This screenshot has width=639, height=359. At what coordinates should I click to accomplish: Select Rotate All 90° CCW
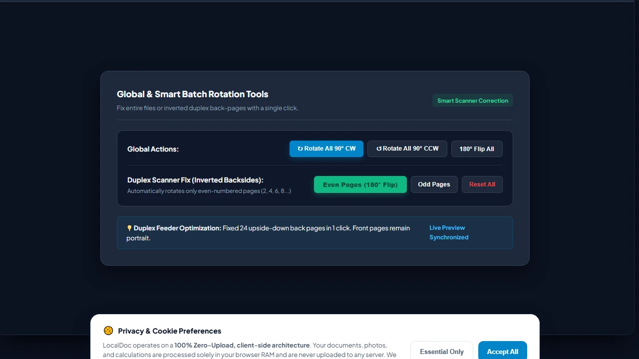pos(407,149)
